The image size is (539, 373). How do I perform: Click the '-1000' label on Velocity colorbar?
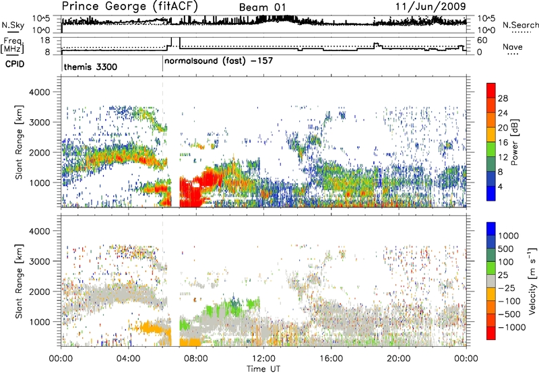pos(511,327)
